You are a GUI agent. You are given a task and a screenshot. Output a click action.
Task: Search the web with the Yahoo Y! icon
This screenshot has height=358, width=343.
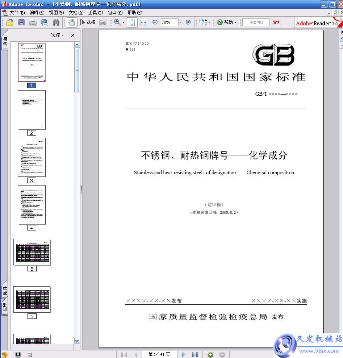tap(276, 22)
